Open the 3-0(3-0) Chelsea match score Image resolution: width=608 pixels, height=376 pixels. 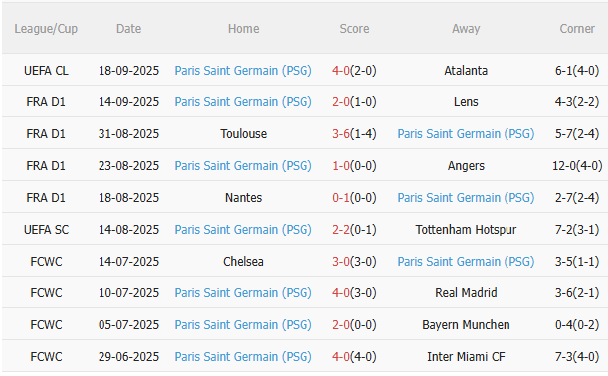[354, 261]
